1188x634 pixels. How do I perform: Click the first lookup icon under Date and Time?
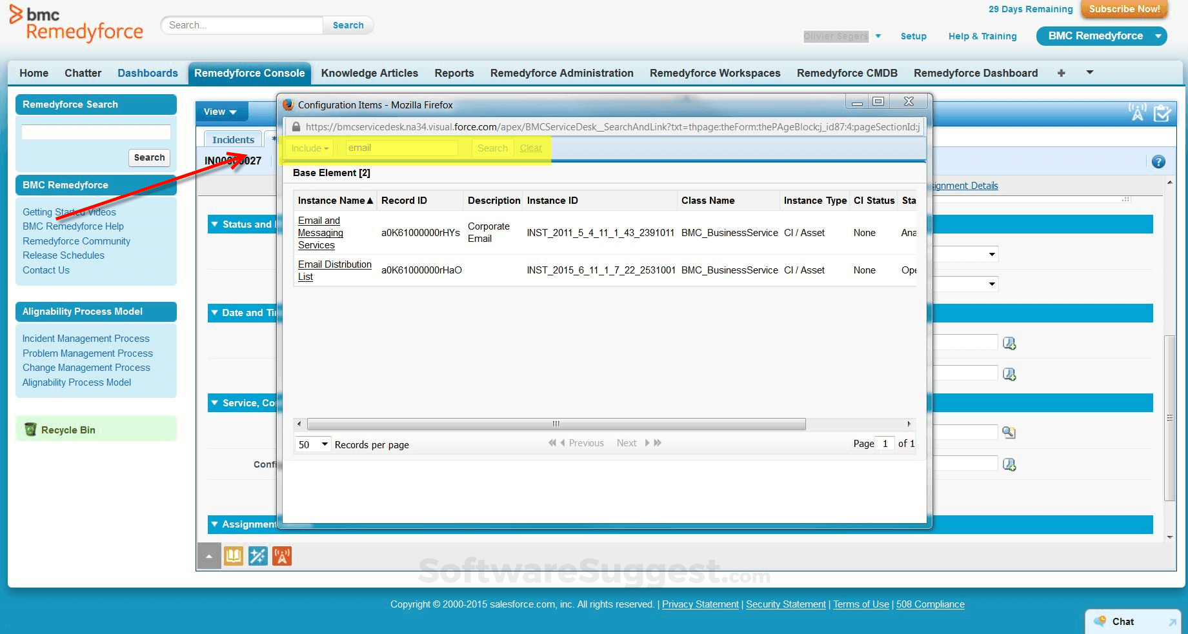[1009, 343]
